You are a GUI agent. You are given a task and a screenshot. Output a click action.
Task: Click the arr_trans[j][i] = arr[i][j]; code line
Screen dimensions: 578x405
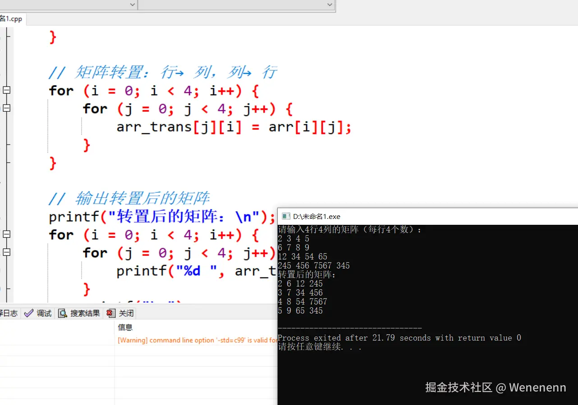coord(234,127)
